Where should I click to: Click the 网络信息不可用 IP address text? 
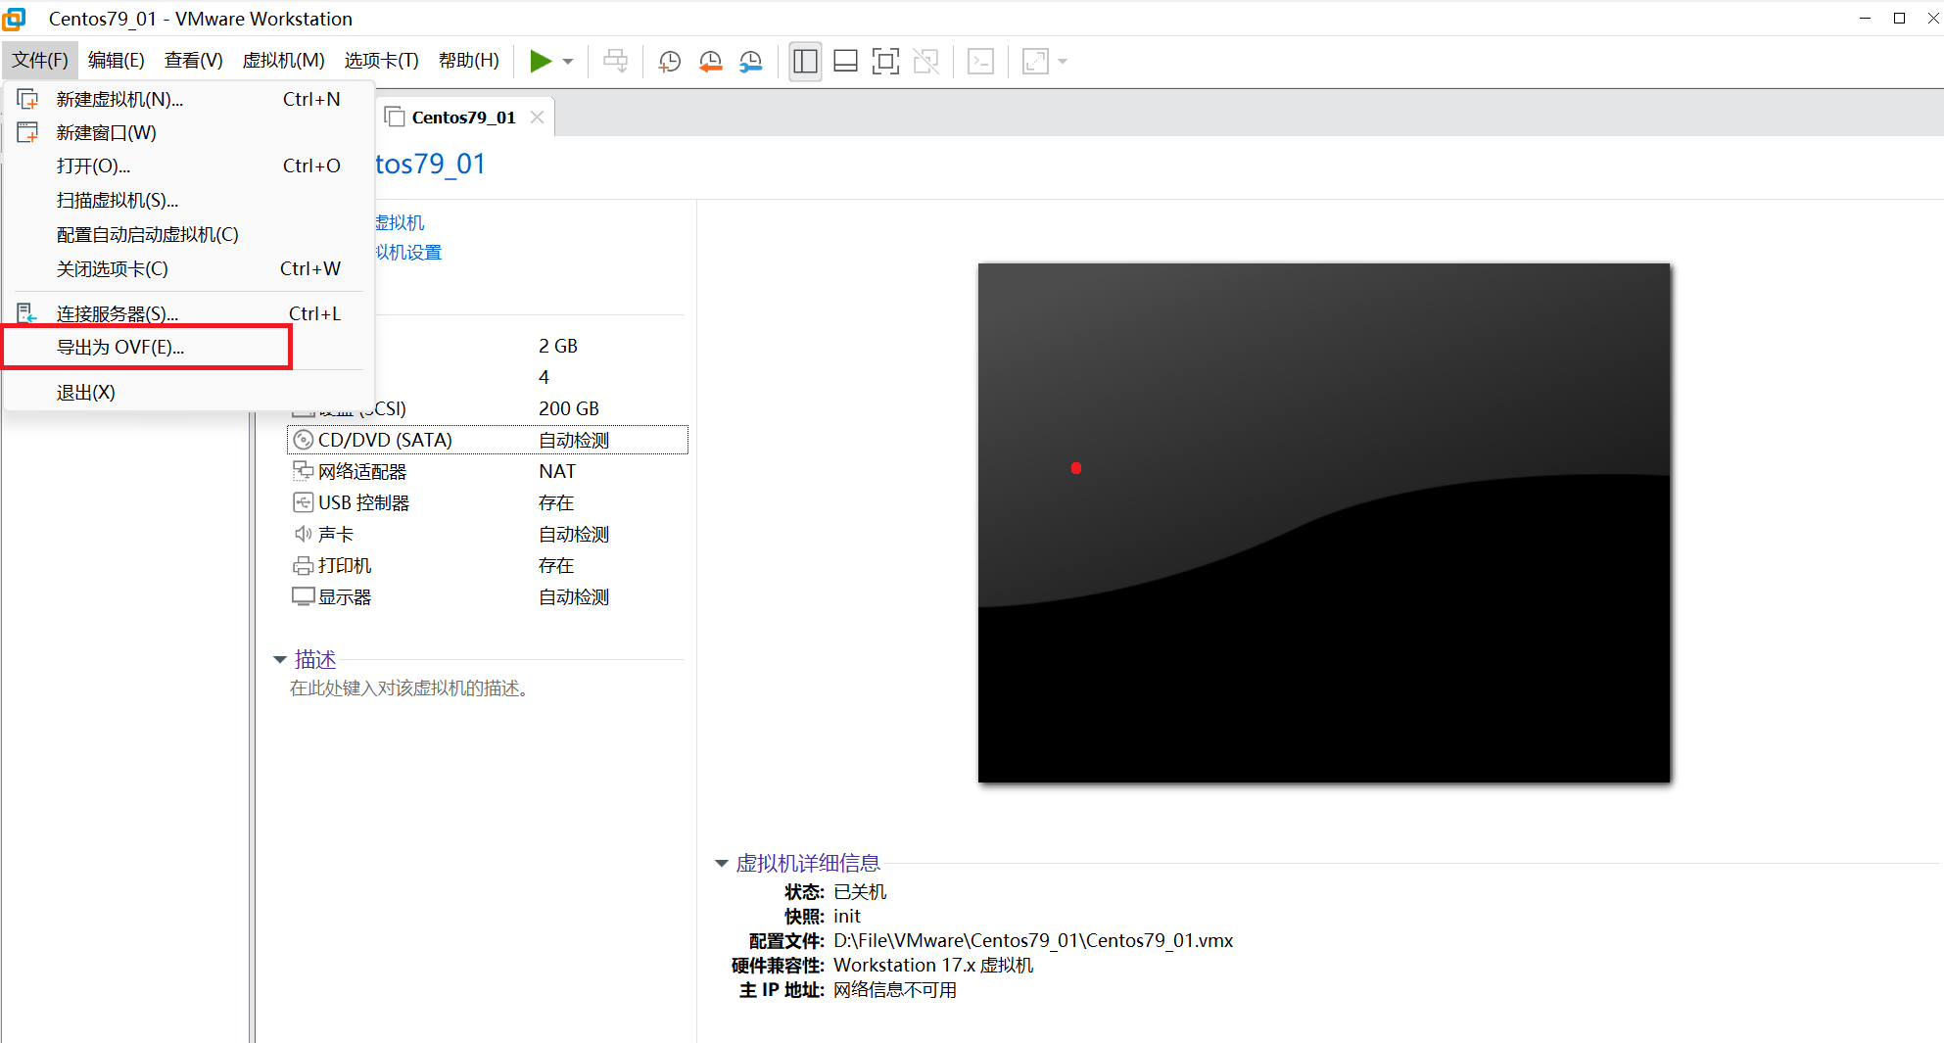[895, 989]
